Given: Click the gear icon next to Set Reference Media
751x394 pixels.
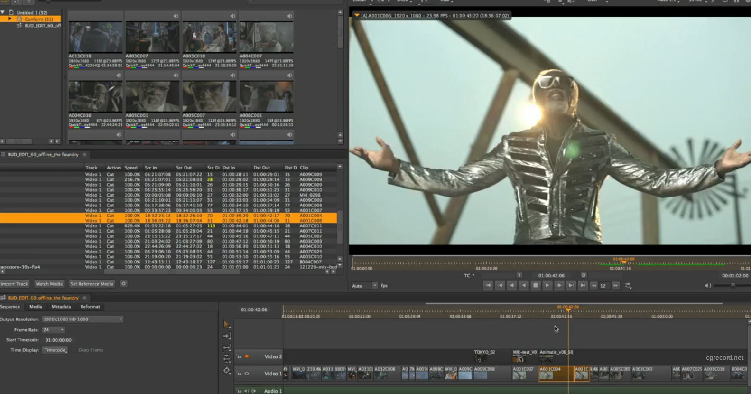Looking at the screenshot, I should pyautogui.click(x=123, y=284).
